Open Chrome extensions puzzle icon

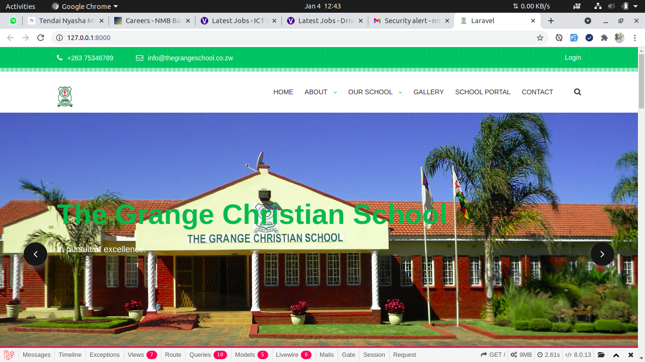(604, 38)
